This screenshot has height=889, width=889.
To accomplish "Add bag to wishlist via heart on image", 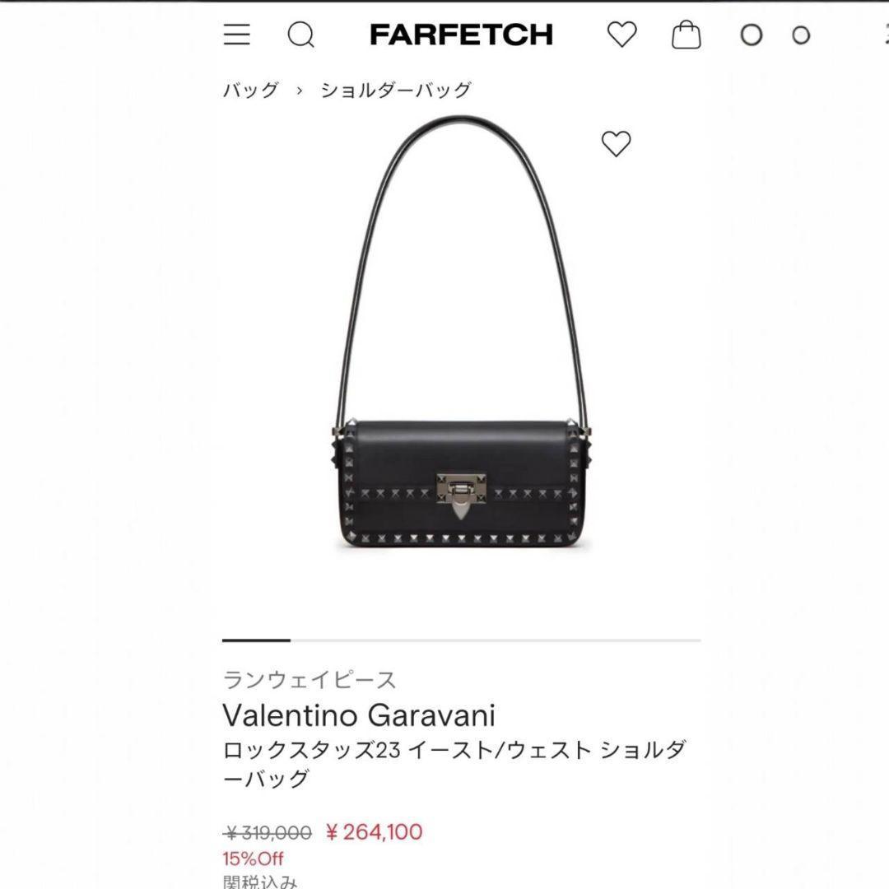I will 616,143.
